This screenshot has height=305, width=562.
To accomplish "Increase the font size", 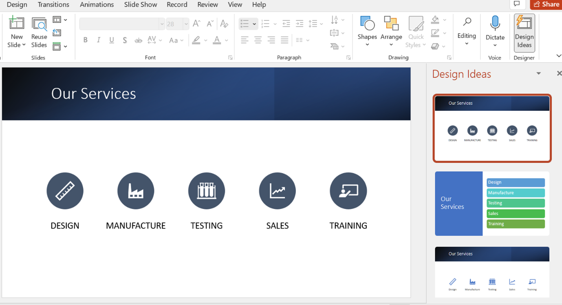I will [x=196, y=24].
